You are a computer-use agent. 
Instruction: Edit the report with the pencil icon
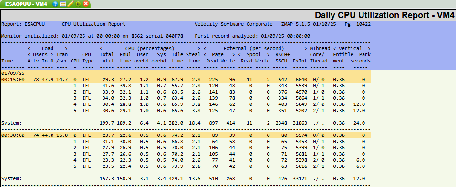click(x=70, y=4)
